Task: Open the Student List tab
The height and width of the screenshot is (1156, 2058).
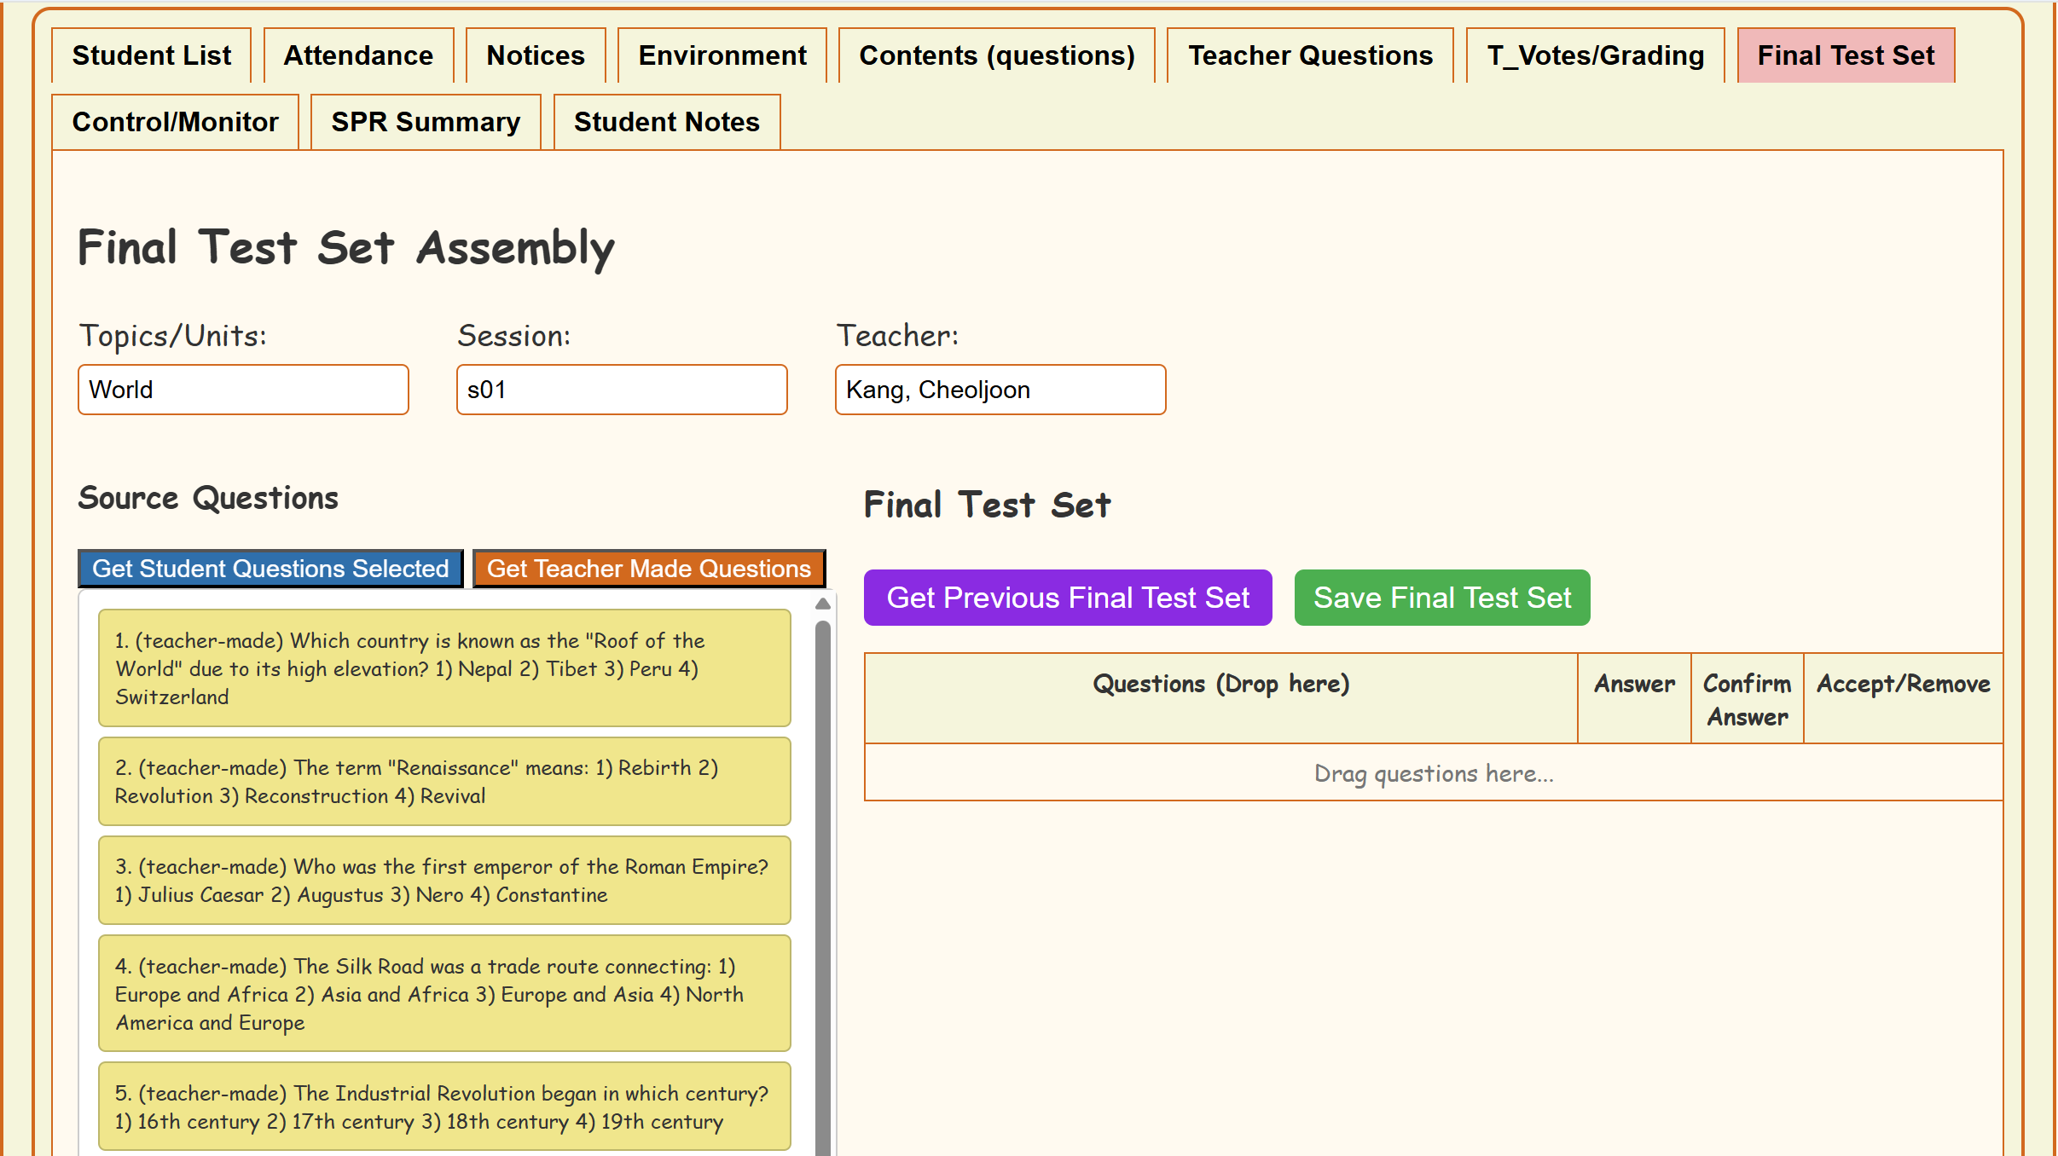Action: click(151, 55)
